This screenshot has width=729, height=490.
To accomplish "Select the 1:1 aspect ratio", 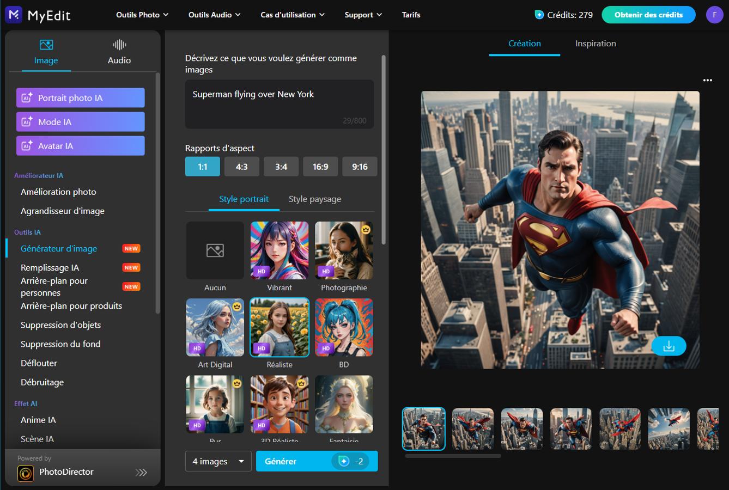I will pos(203,167).
